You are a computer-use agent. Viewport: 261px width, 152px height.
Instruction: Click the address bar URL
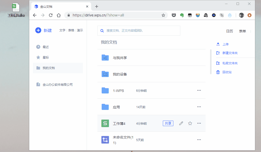click(98, 15)
